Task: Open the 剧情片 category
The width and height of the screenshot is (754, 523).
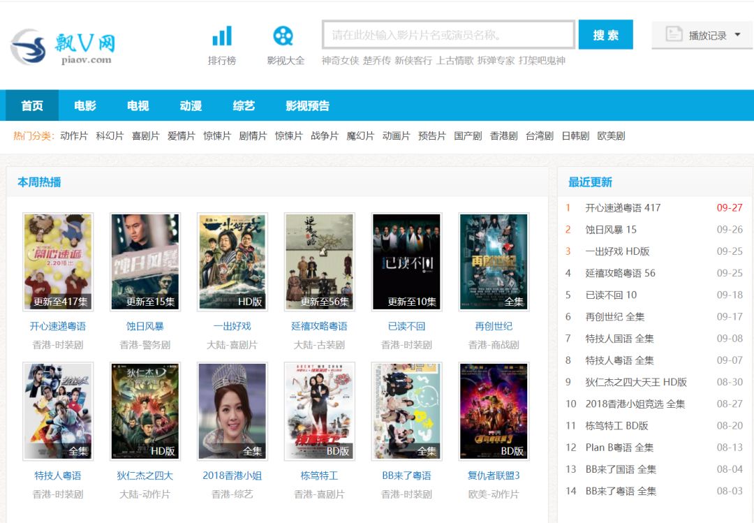Action: (253, 136)
